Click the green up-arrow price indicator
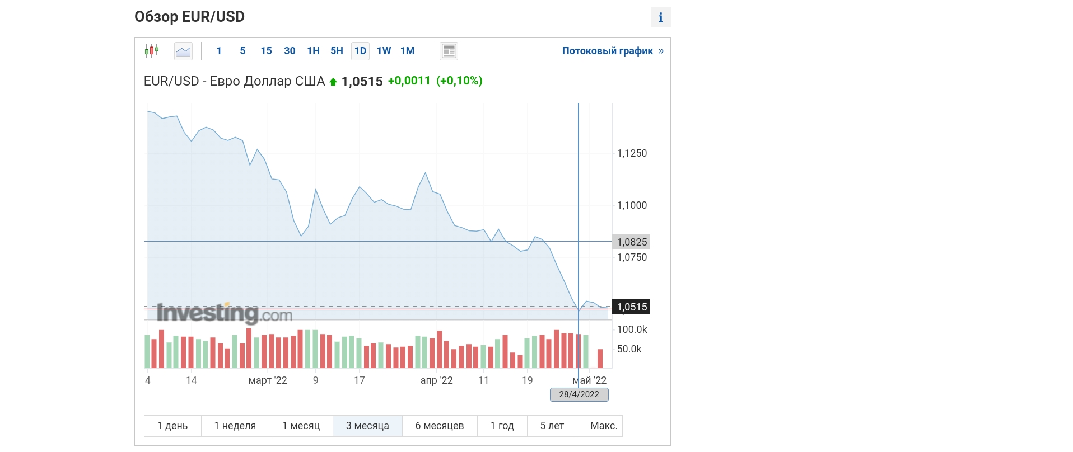The image size is (1073, 452). click(333, 82)
